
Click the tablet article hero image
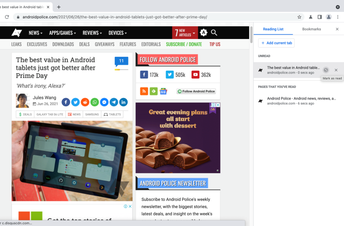(x=72, y=161)
